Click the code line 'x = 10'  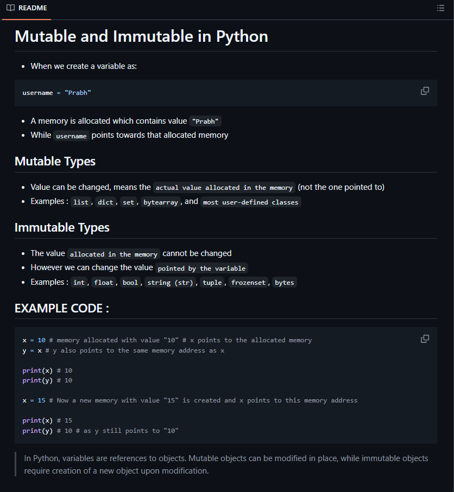click(167, 340)
